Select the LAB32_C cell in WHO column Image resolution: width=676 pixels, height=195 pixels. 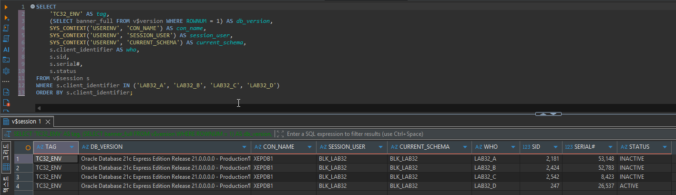point(495,177)
